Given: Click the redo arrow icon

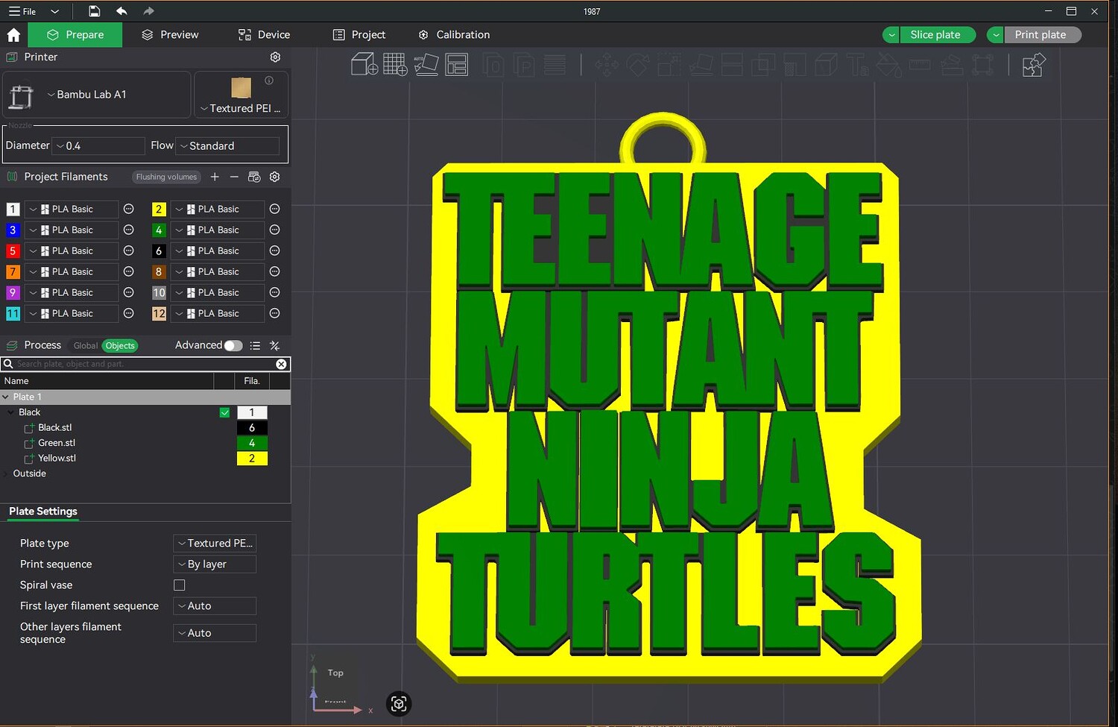Looking at the screenshot, I should pyautogui.click(x=148, y=11).
